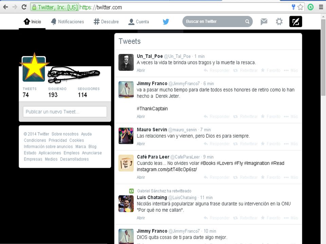Open the @mauro_servin handle

[x=182, y=130]
